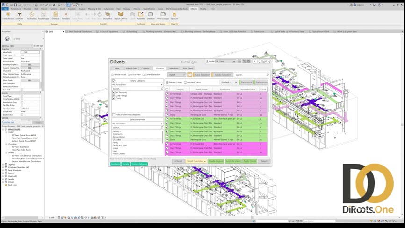405x228 pixels.
Task: Click the Preferences button
Action: click(x=261, y=82)
